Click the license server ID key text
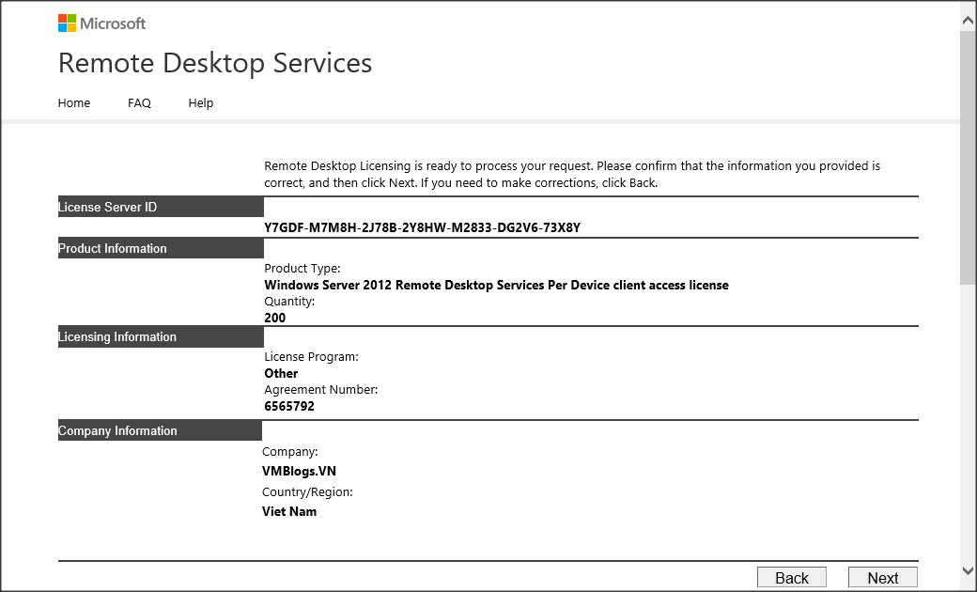Image resolution: width=977 pixels, height=592 pixels. click(422, 227)
